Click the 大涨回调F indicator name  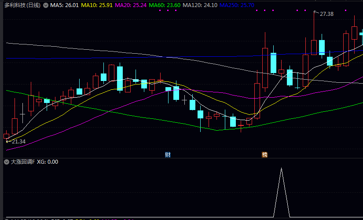(x=22, y=162)
